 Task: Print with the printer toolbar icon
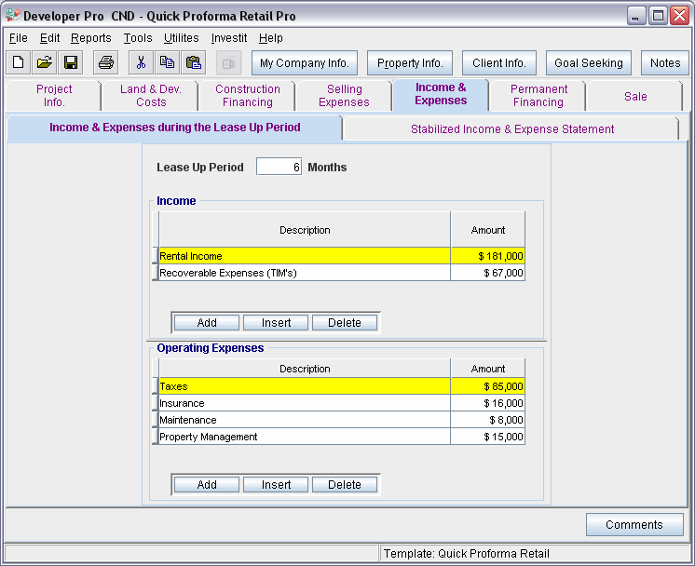coord(106,62)
